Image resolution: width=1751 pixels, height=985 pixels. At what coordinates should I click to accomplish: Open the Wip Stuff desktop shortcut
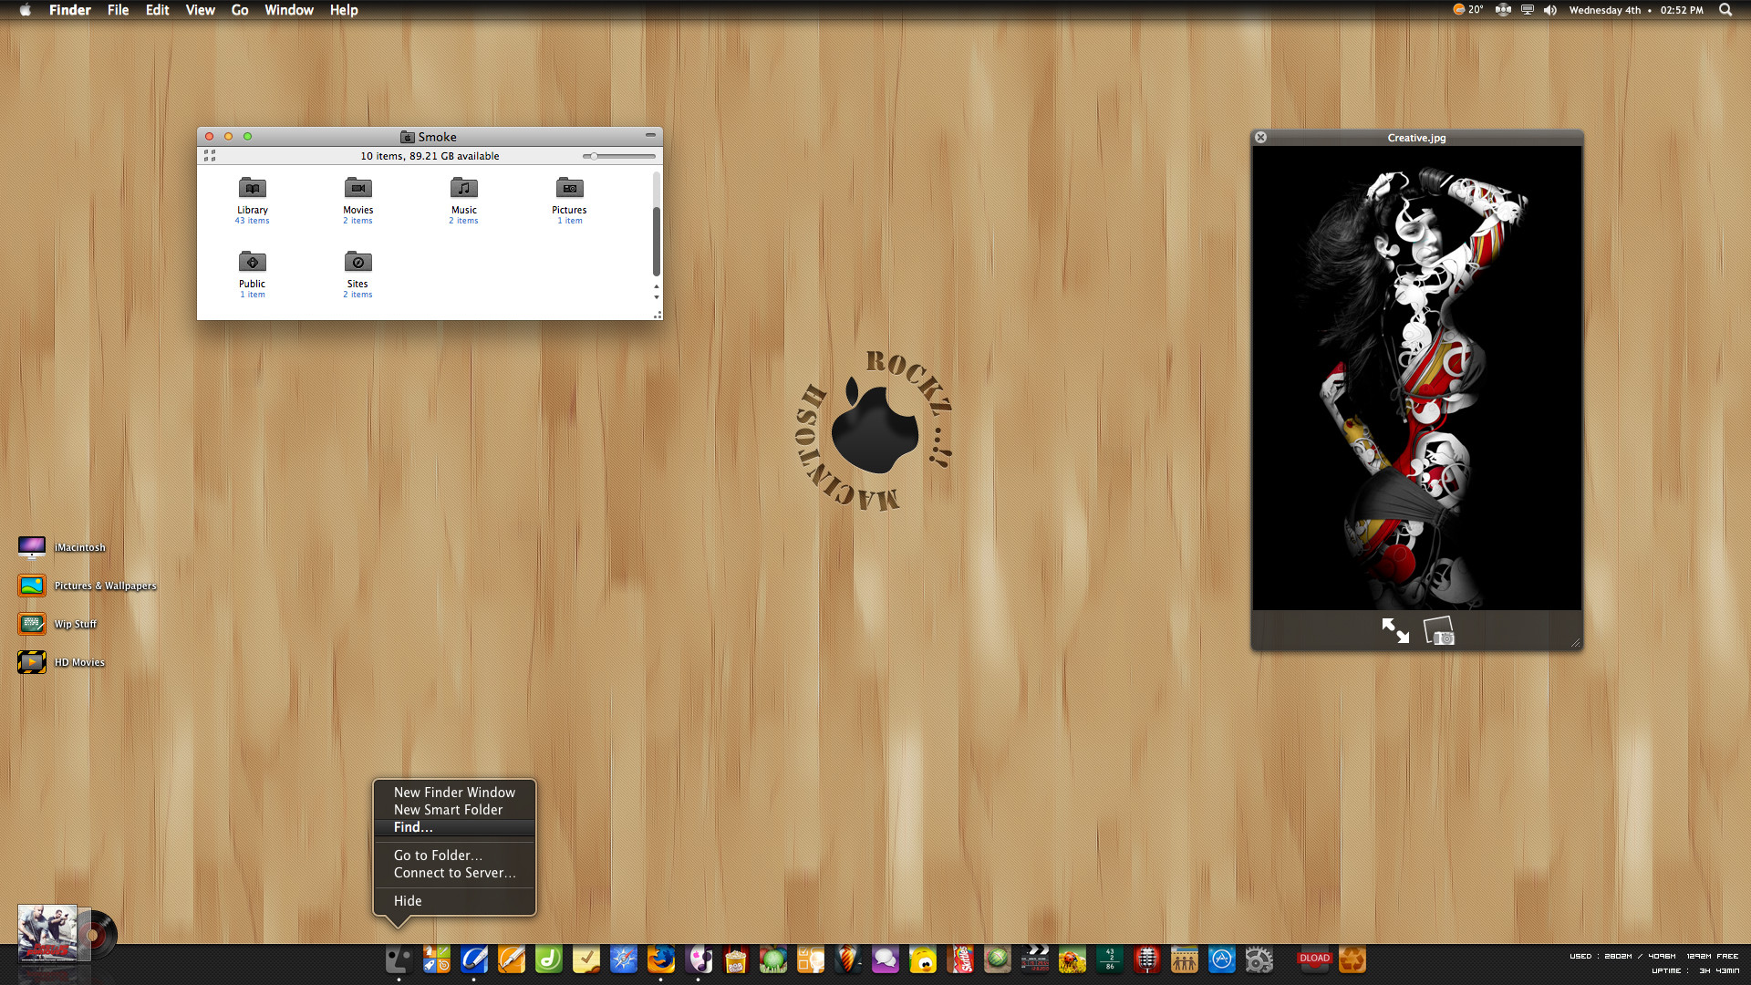57,624
